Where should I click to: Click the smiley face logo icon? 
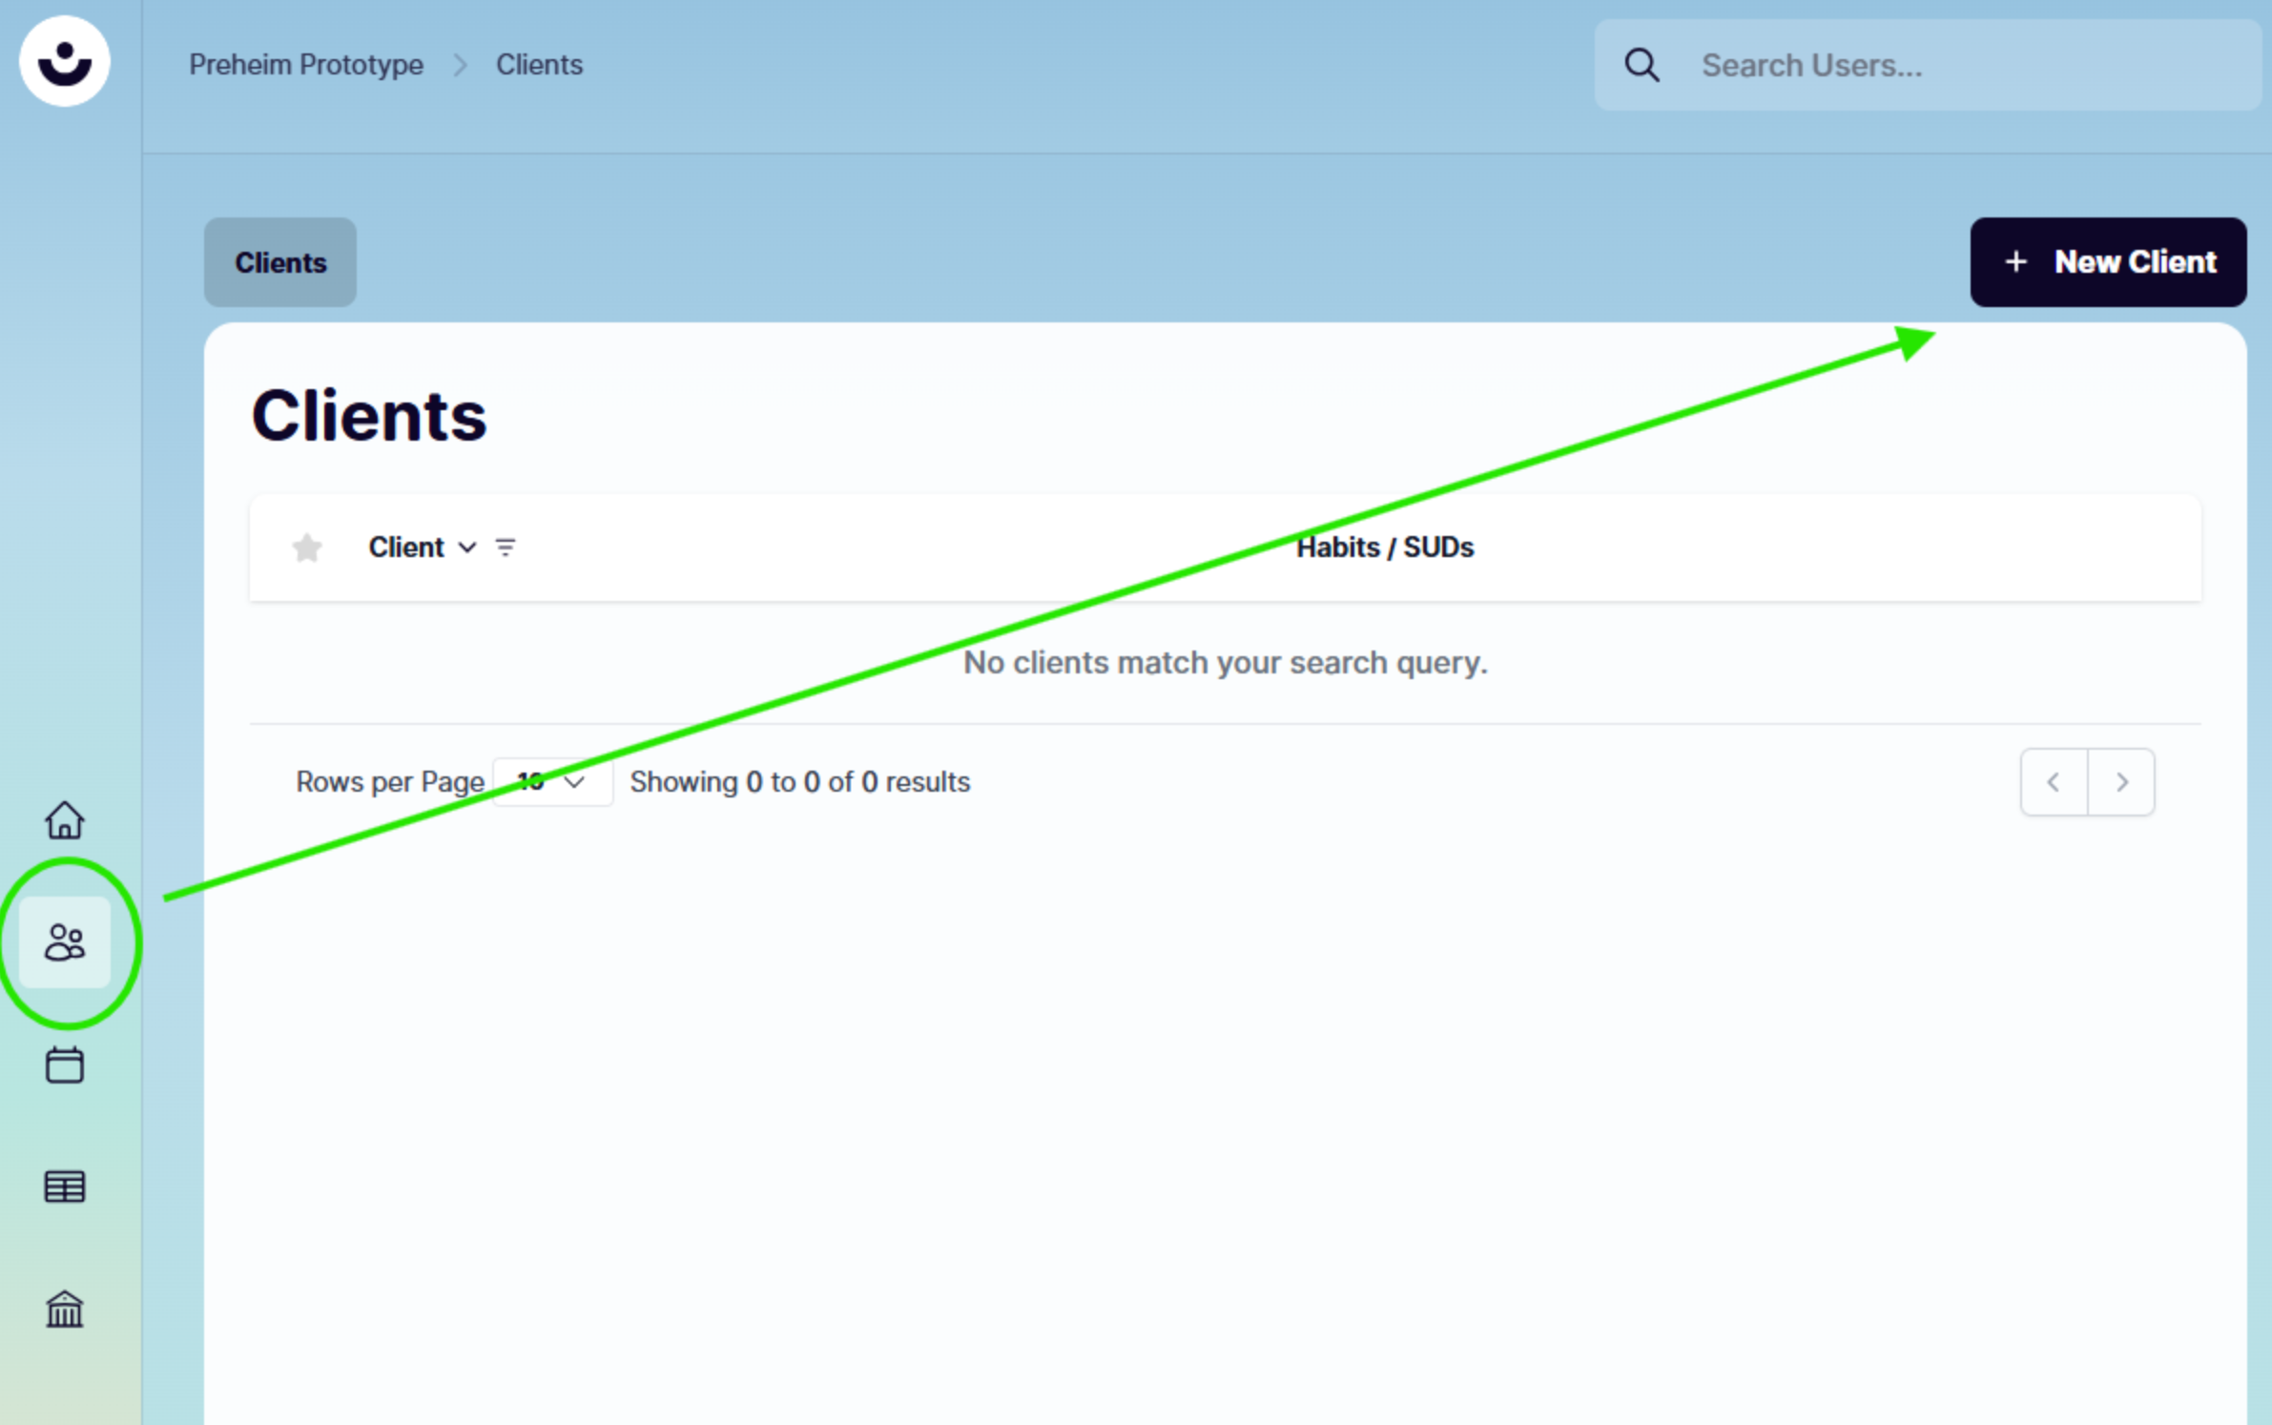[x=65, y=62]
